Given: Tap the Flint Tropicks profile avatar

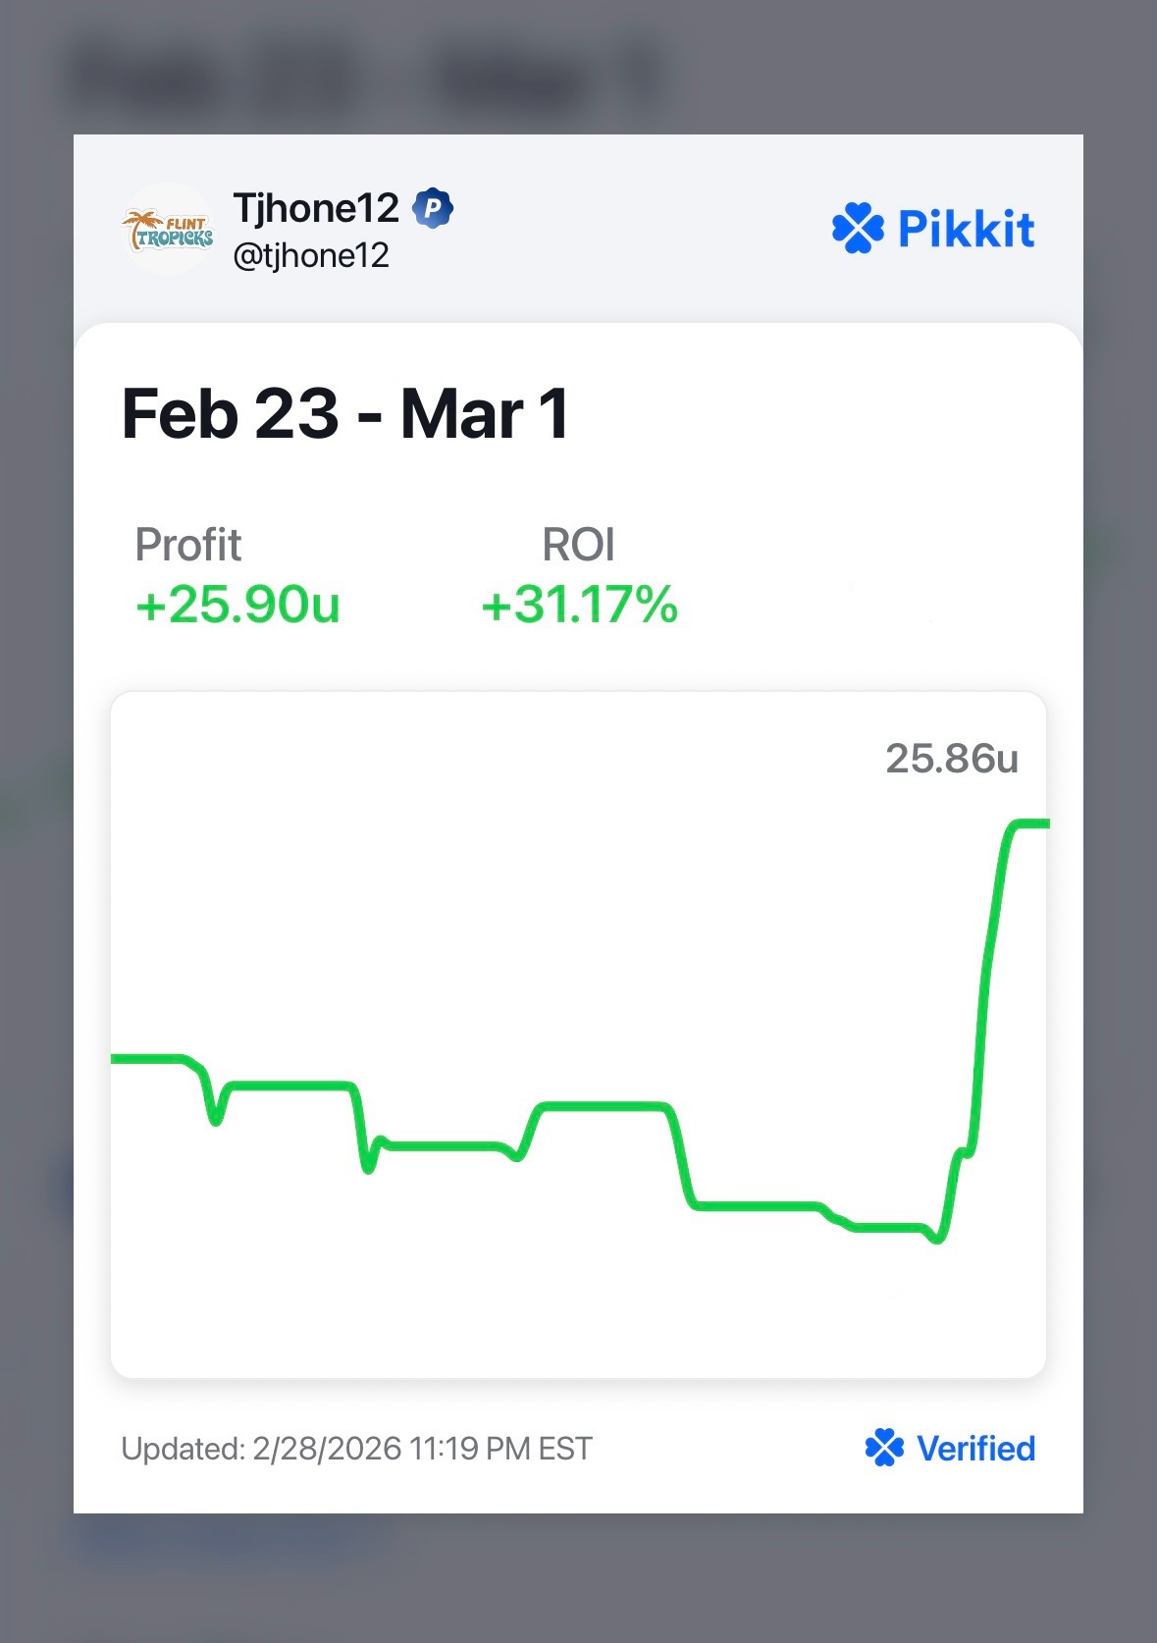Looking at the screenshot, I should click(x=168, y=229).
